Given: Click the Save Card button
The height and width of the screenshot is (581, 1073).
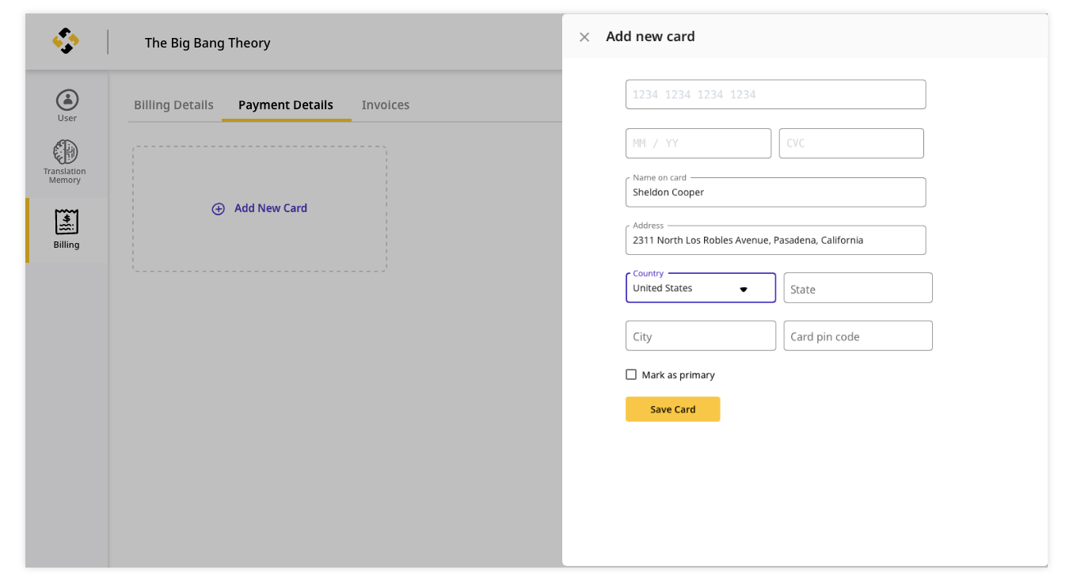Looking at the screenshot, I should coord(672,409).
